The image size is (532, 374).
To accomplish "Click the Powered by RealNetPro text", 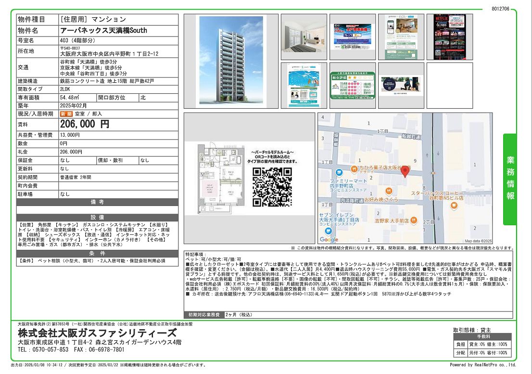I will pyautogui.click(x=483, y=365).
